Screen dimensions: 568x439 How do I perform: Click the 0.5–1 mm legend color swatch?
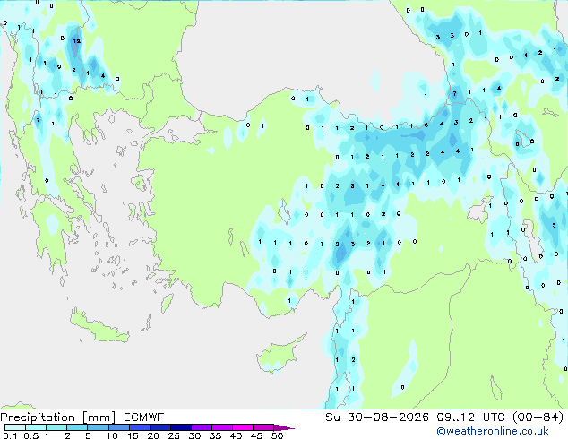36,427
